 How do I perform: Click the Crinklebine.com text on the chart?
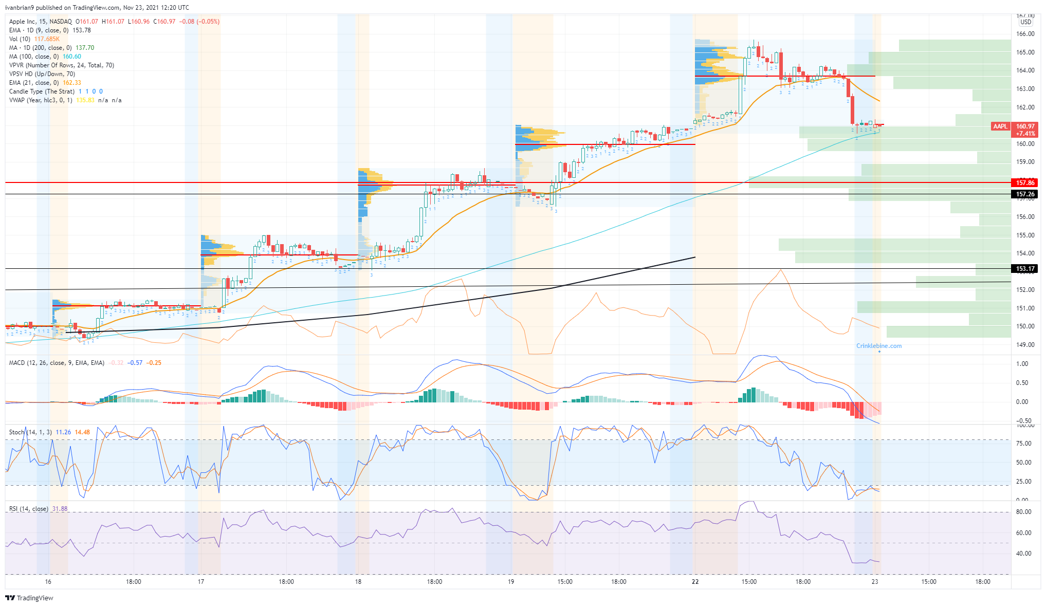879,346
